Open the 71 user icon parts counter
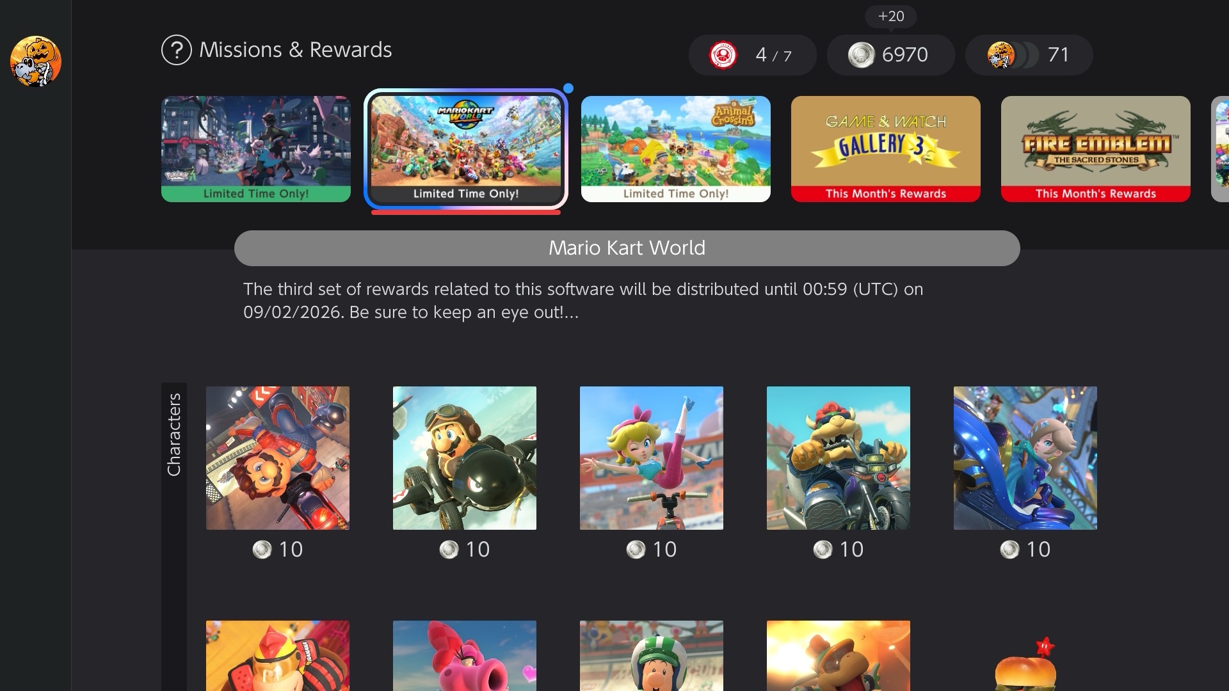 (1029, 55)
